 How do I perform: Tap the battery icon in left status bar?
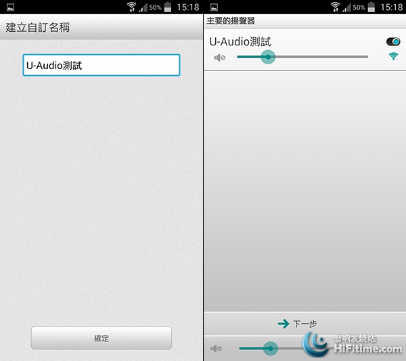[168, 7]
